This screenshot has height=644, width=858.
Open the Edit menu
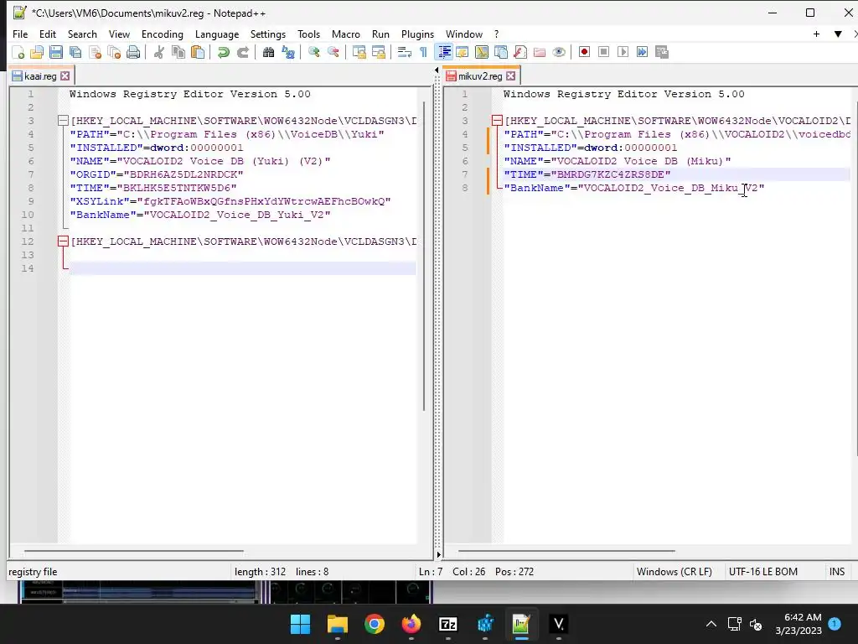point(48,34)
